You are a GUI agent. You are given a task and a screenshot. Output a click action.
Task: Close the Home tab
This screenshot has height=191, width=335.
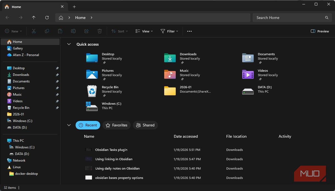(x=62, y=7)
